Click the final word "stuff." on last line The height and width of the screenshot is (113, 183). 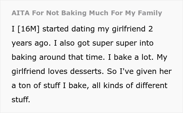(x=21, y=100)
